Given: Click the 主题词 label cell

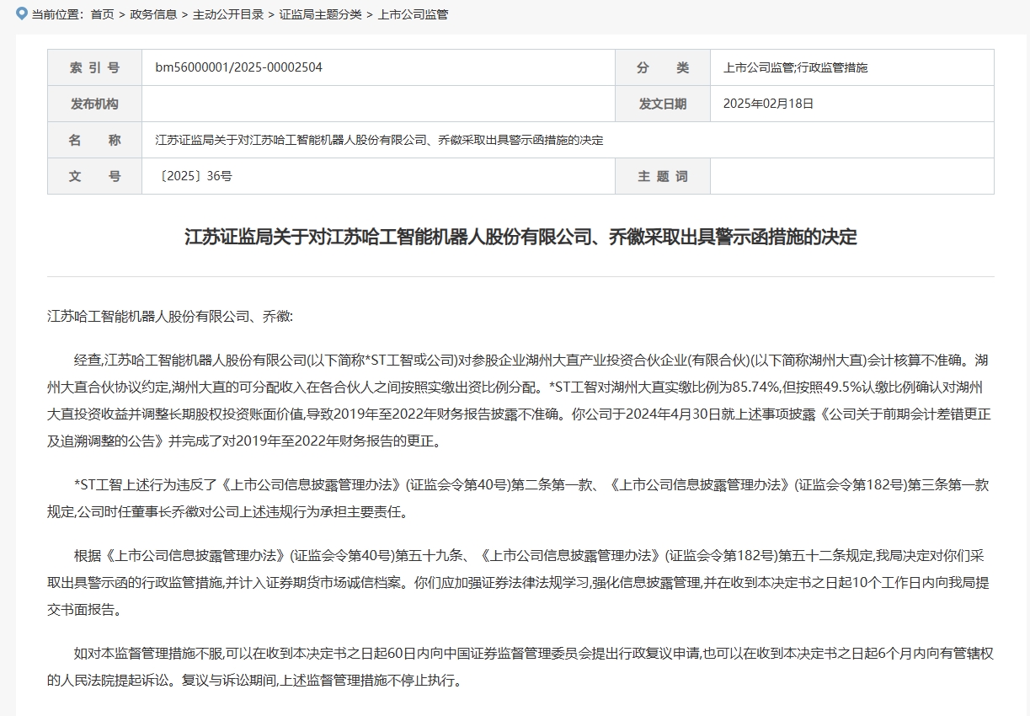Looking at the screenshot, I should click(x=662, y=176).
